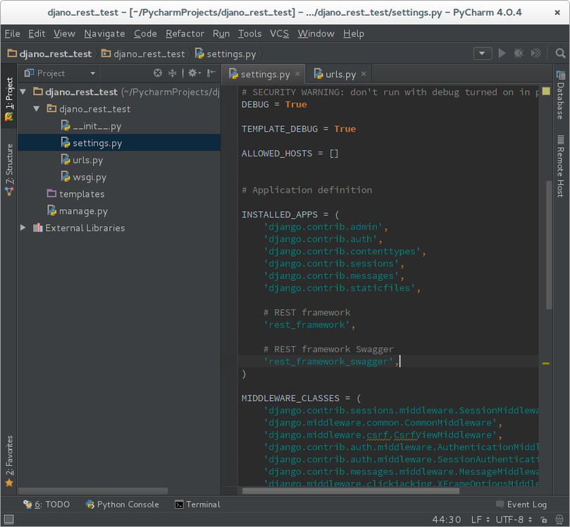Open the 6: TODO tool window
This screenshot has width=570, height=527.
click(x=47, y=504)
